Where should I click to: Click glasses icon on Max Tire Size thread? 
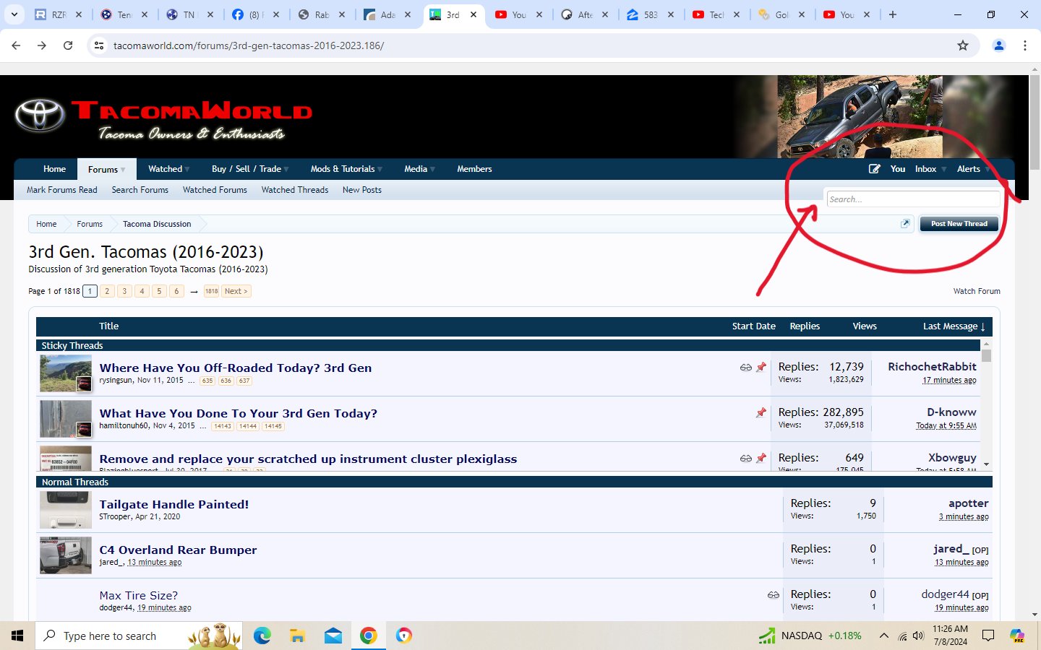click(x=773, y=595)
